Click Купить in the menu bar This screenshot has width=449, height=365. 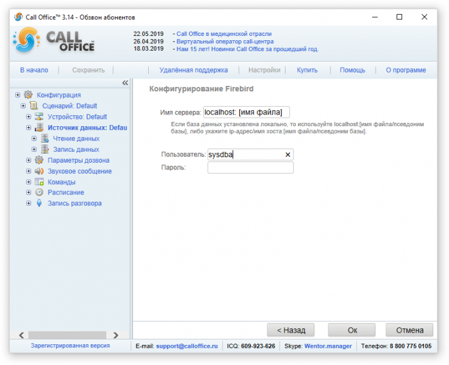pos(307,70)
